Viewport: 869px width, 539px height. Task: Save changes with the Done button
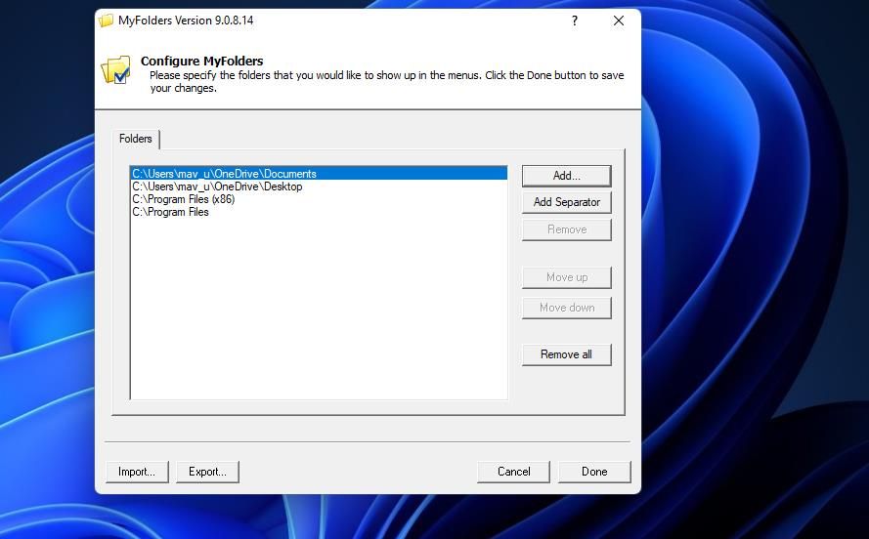pyautogui.click(x=594, y=472)
